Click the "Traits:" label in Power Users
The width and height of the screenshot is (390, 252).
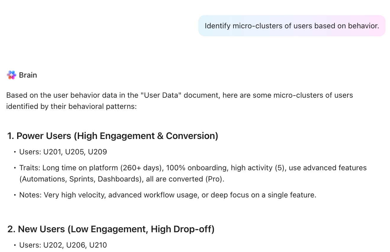click(30, 168)
